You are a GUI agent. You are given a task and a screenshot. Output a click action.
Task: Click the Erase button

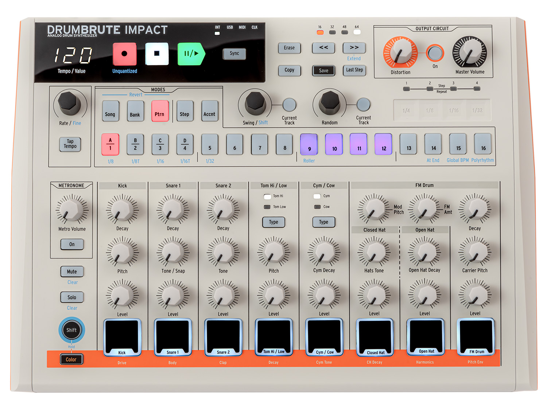(290, 48)
